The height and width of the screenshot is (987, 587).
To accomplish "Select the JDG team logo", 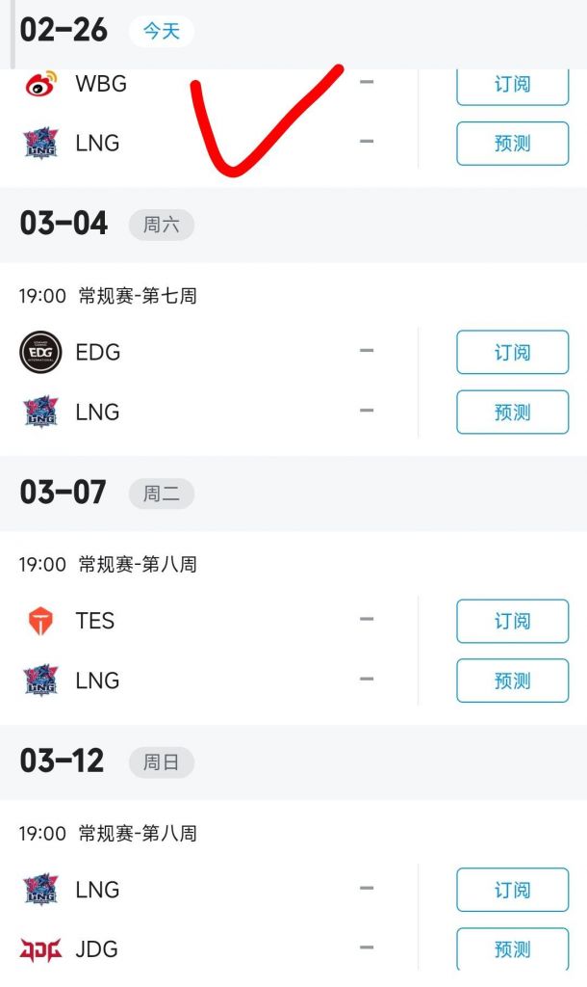I will [x=38, y=948].
